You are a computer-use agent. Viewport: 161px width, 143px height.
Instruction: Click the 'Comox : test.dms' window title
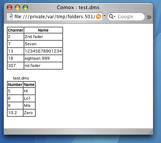(x=78, y=8)
